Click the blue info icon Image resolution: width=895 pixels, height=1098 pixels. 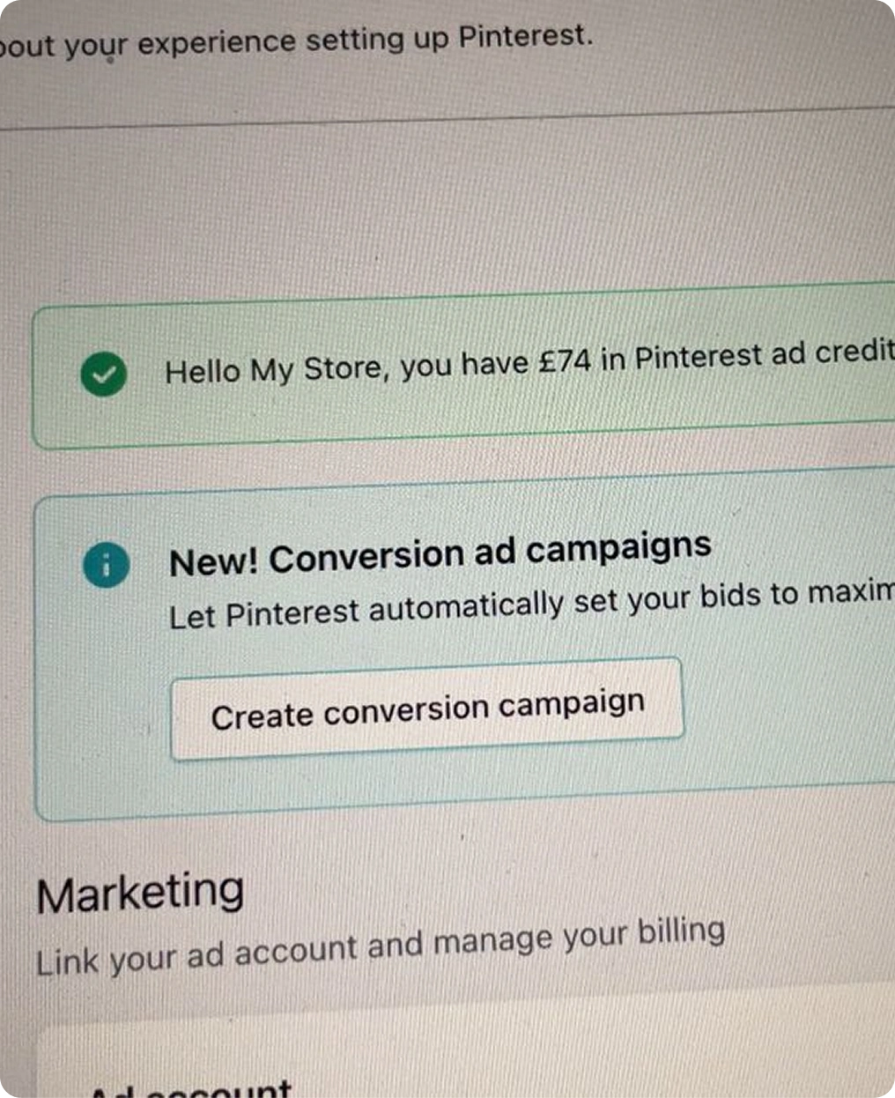106,565
